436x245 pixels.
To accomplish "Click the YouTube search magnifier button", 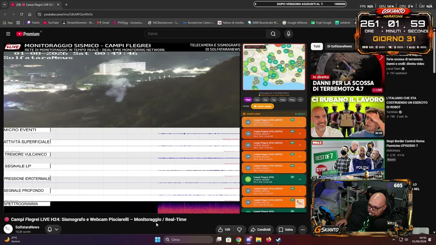I will point(273,34).
